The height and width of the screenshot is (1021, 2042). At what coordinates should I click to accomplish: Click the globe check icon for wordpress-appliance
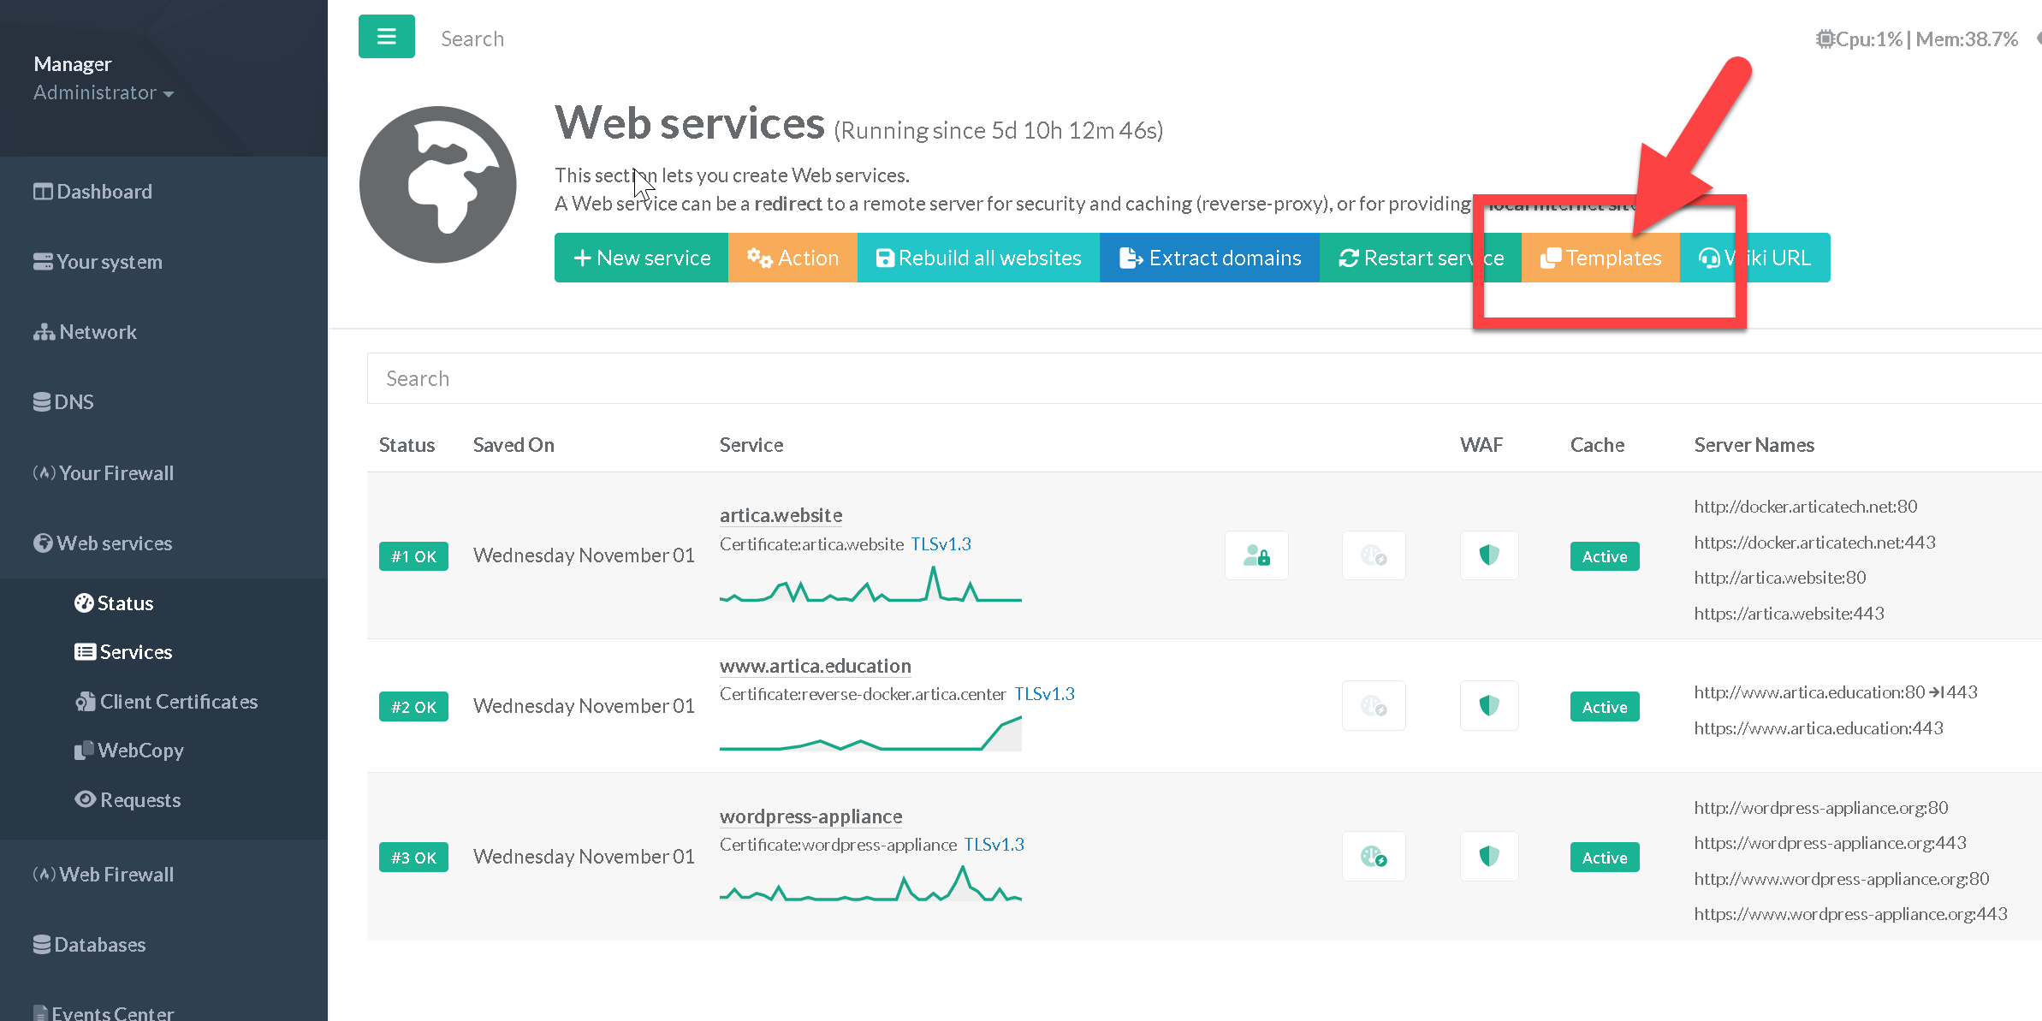click(x=1373, y=856)
